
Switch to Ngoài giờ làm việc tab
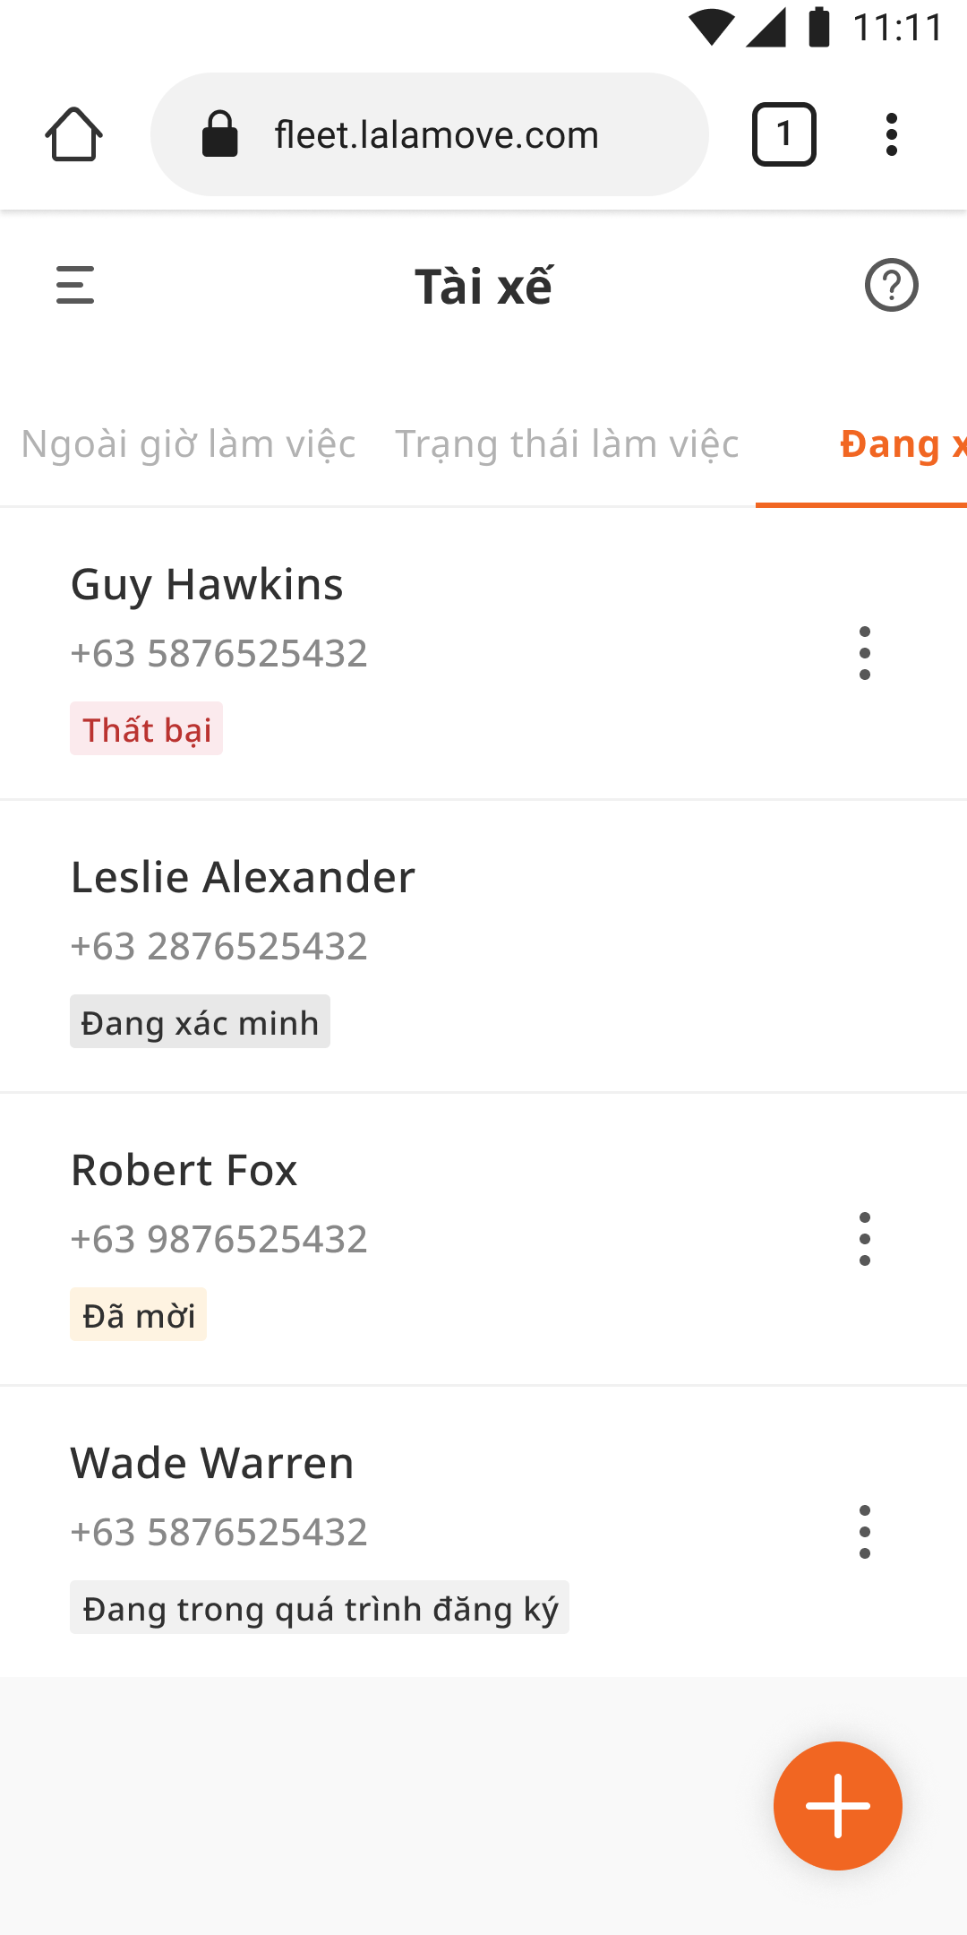coord(188,444)
